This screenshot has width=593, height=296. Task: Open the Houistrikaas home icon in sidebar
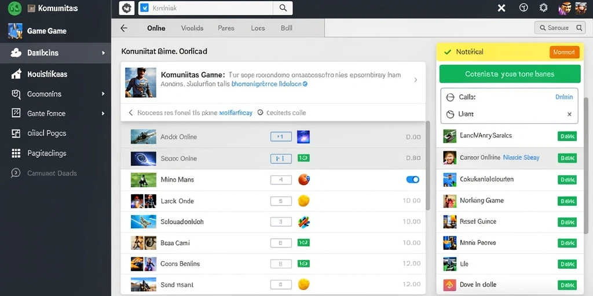point(16,74)
